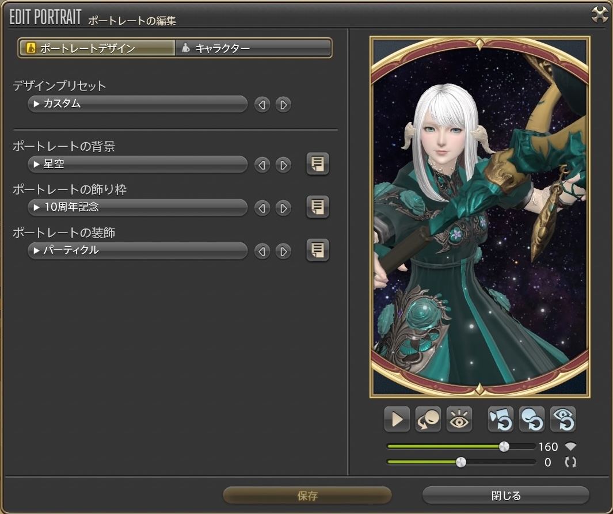Toggle the face-camera head direction icon
Screen dimensions: 613x514
(428, 420)
